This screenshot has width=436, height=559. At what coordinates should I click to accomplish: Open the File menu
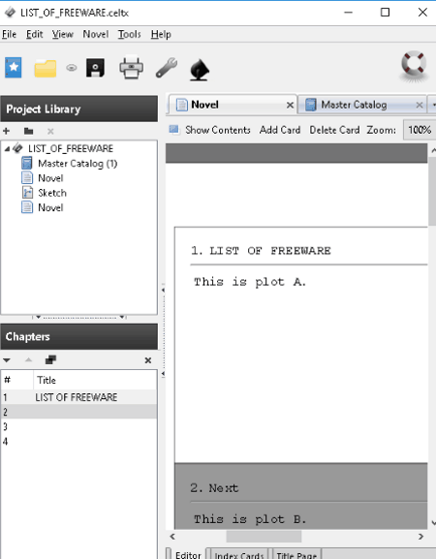tap(10, 34)
